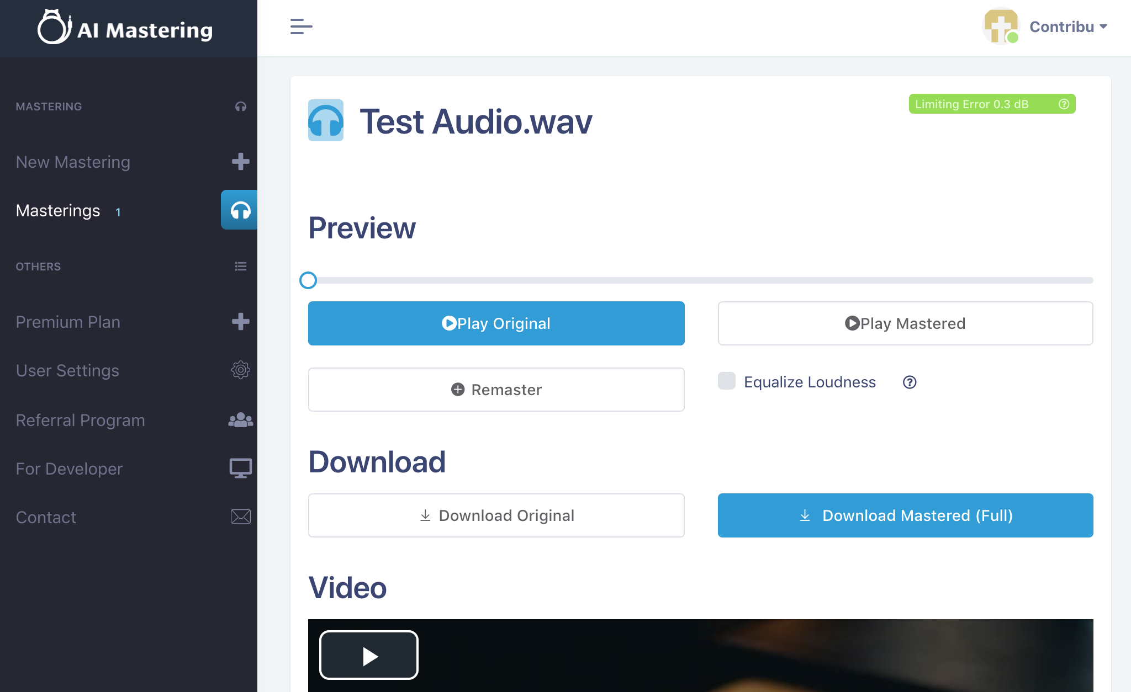This screenshot has width=1131, height=692.
Task: Click the headphones icon beside Test Audio.wav
Action: 326,120
